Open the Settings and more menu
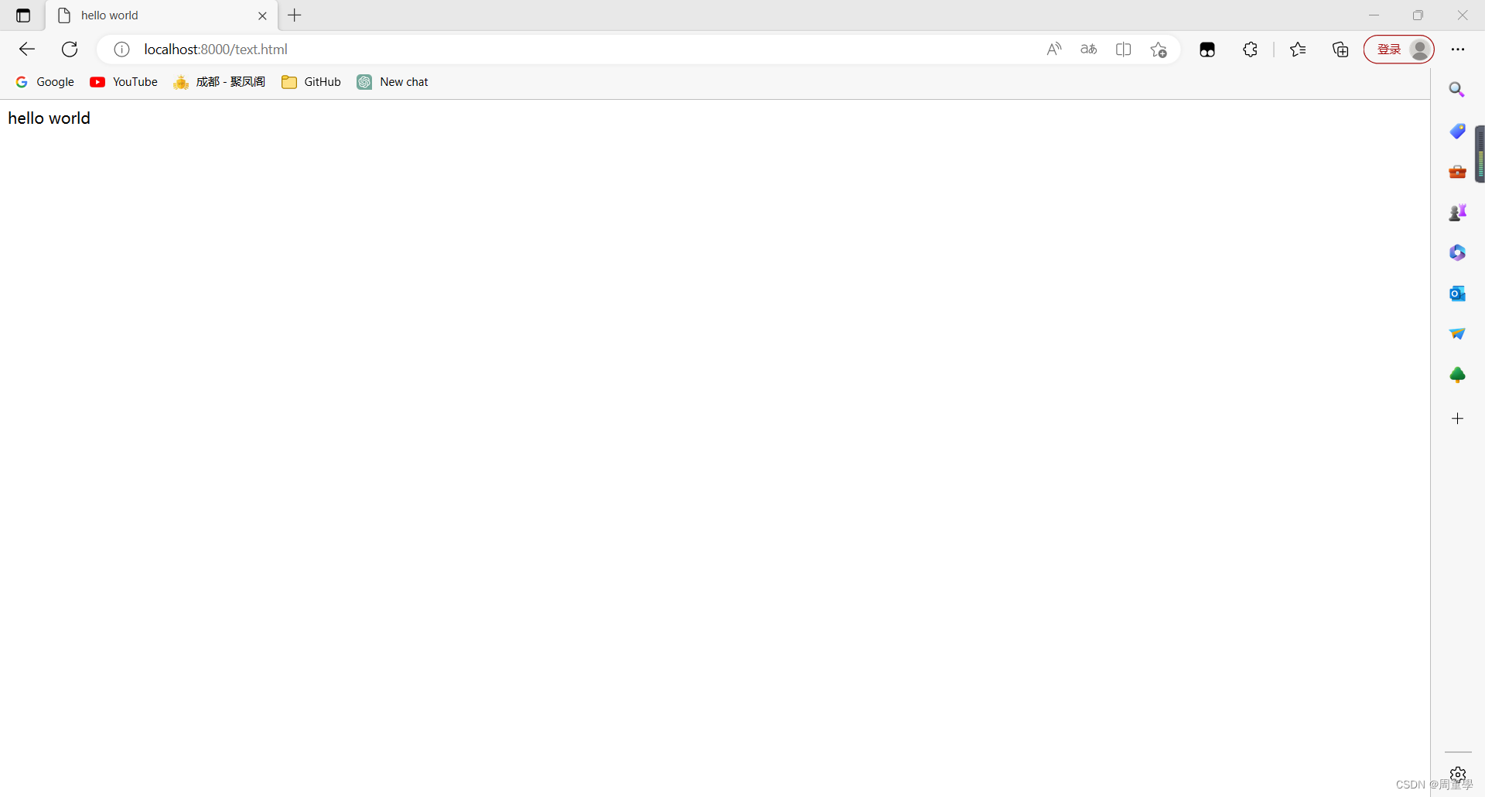Screen dimensions: 1485x797 point(1459,49)
